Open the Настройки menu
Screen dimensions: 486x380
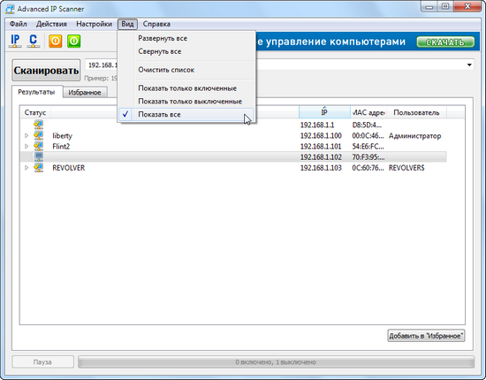(x=94, y=24)
